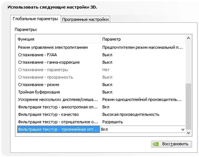The height and width of the screenshot is (157, 199).
Task: Click value Высокая производительность
Action: coord(131,114)
